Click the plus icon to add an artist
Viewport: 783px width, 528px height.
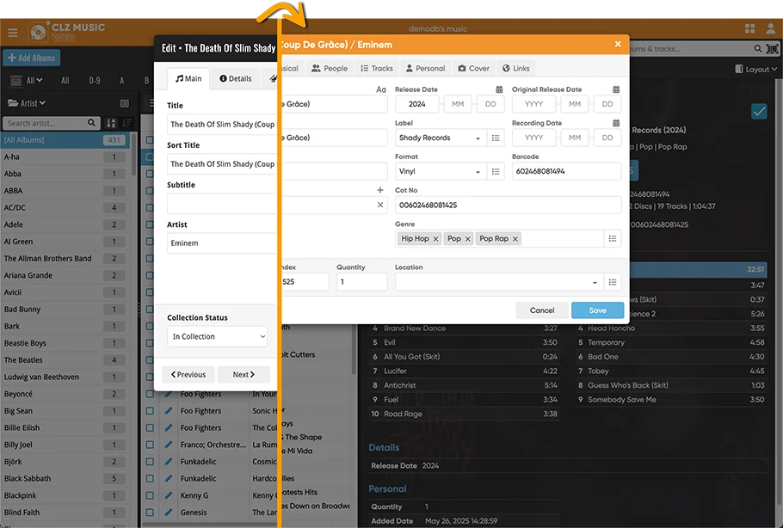(x=380, y=190)
